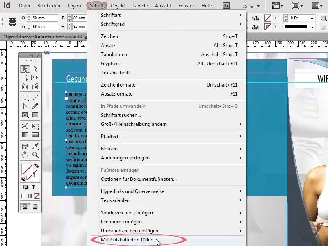Open the Datei menu
The width and height of the screenshot is (328, 246).
[24, 6]
